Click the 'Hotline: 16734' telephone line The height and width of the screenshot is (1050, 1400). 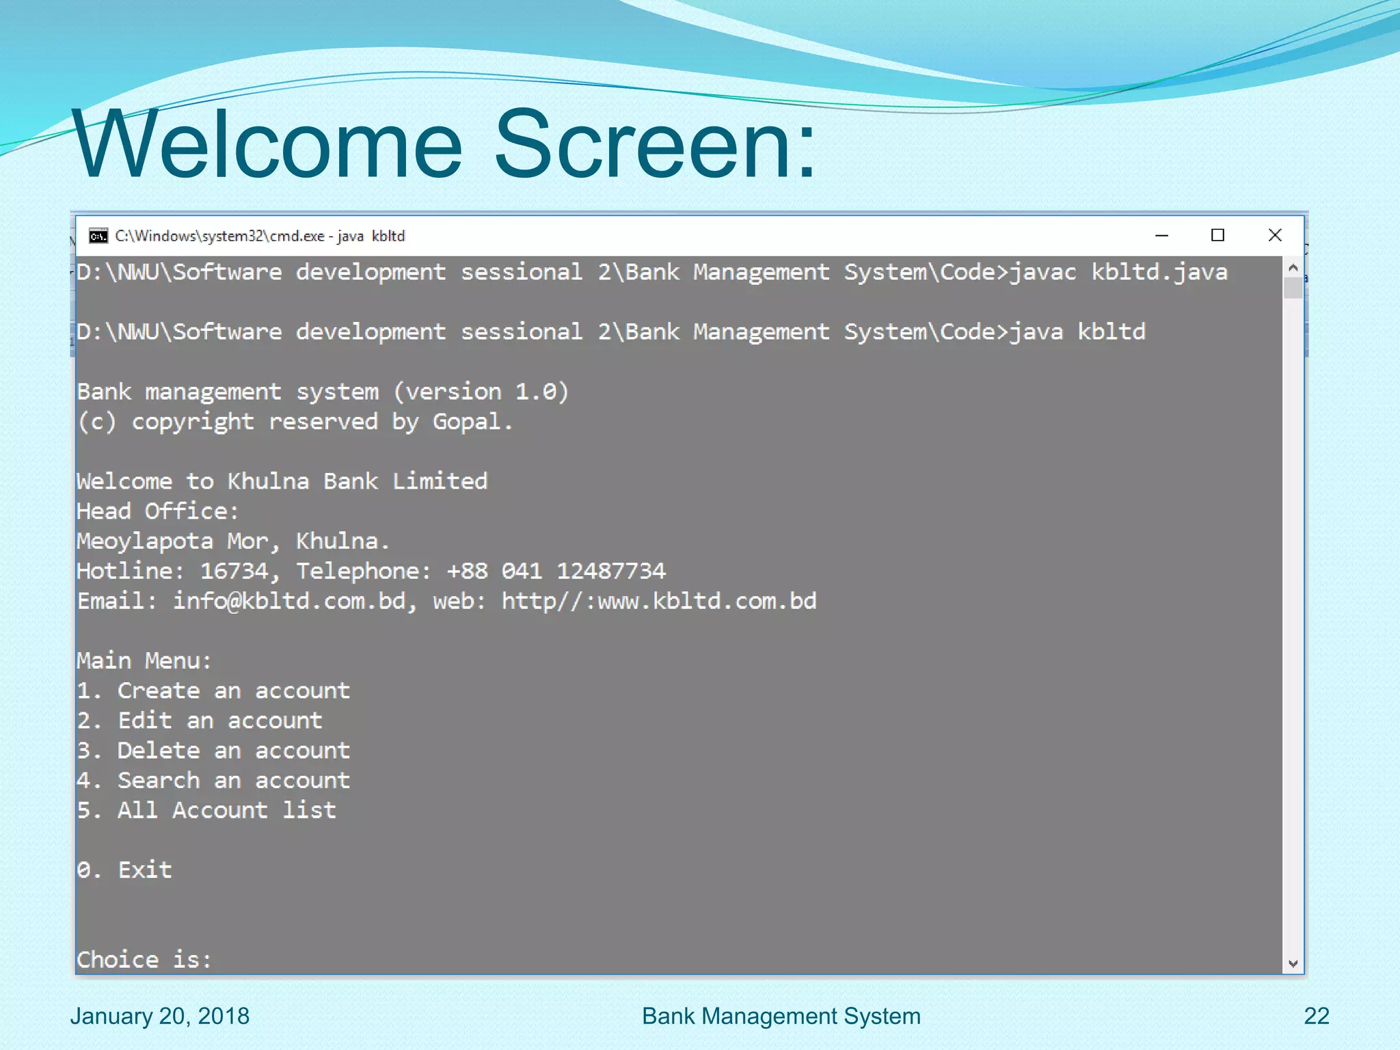[371, 571]
